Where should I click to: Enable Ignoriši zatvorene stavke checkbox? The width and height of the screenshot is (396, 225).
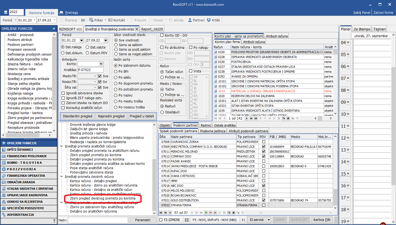point(63,93)
